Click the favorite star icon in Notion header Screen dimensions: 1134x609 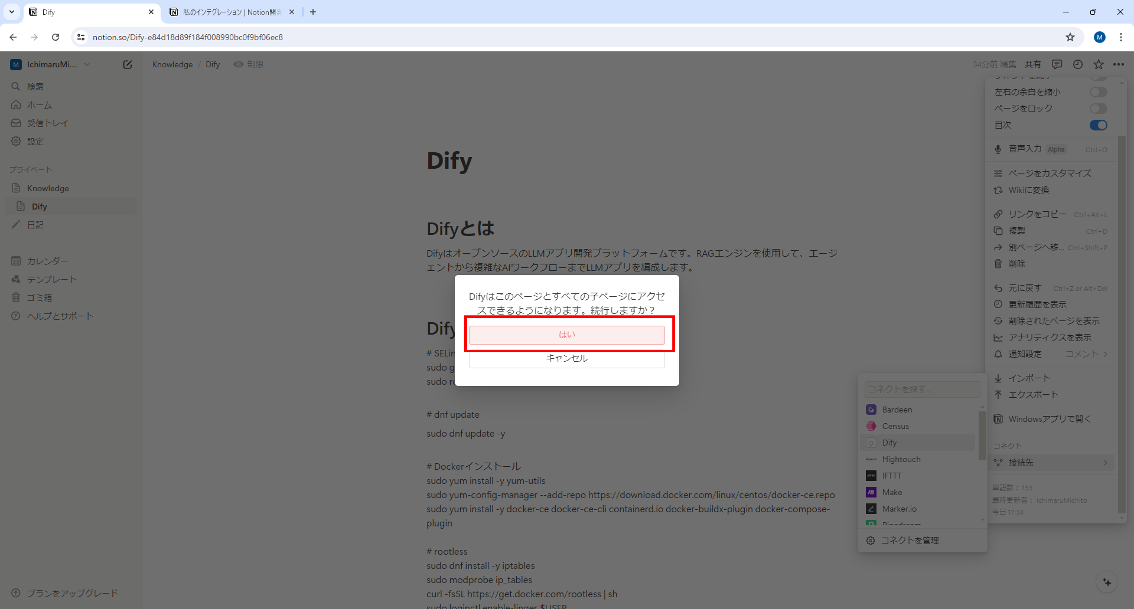[1098, 65]
